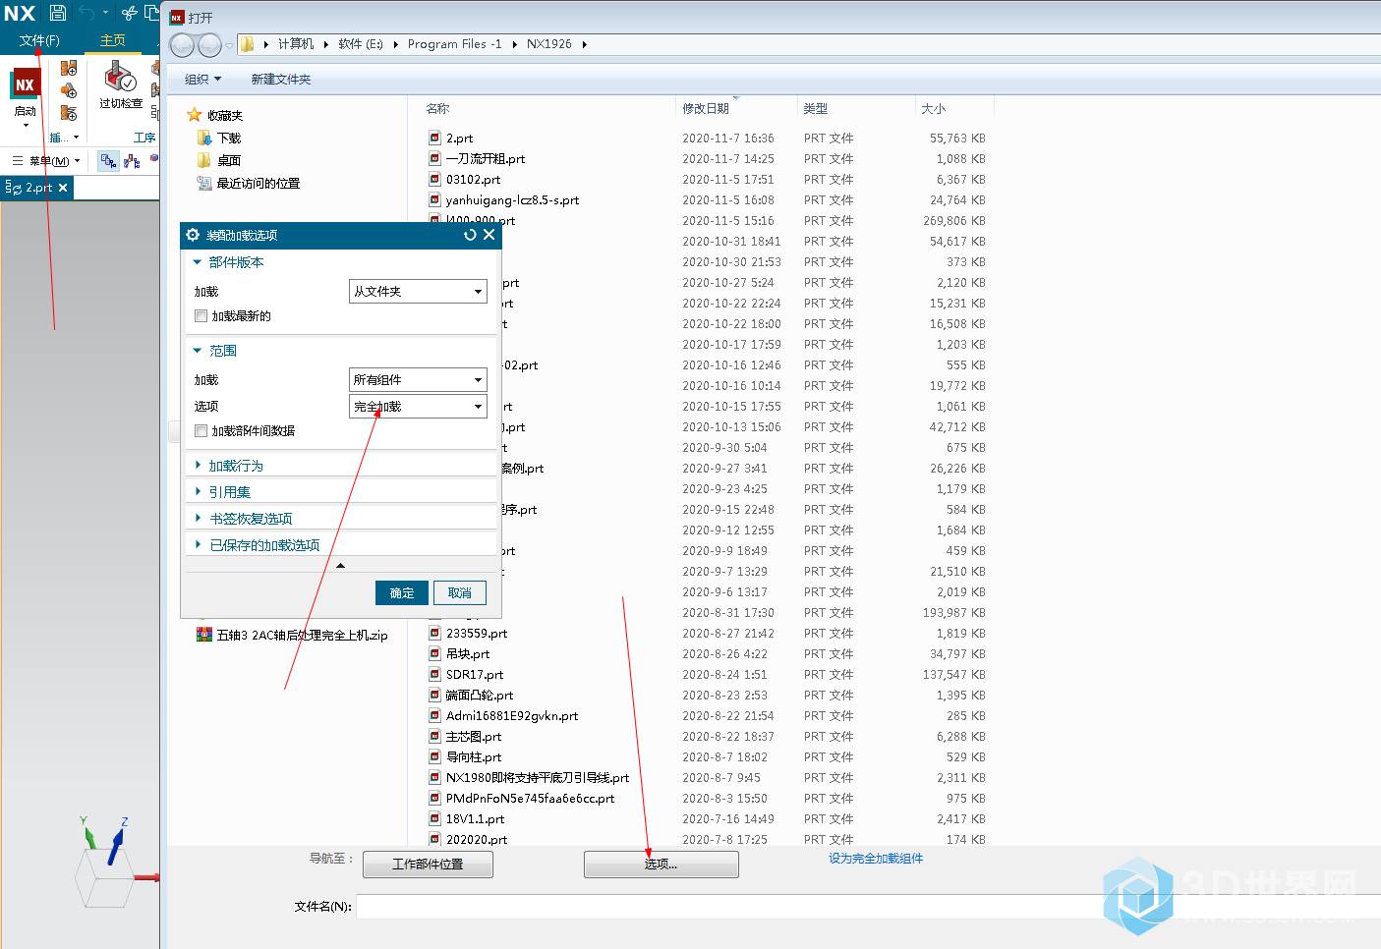Select the file Admi16881E92gvkn.prt
This screenshot has height=949, width=1381.
click(512, 716)
